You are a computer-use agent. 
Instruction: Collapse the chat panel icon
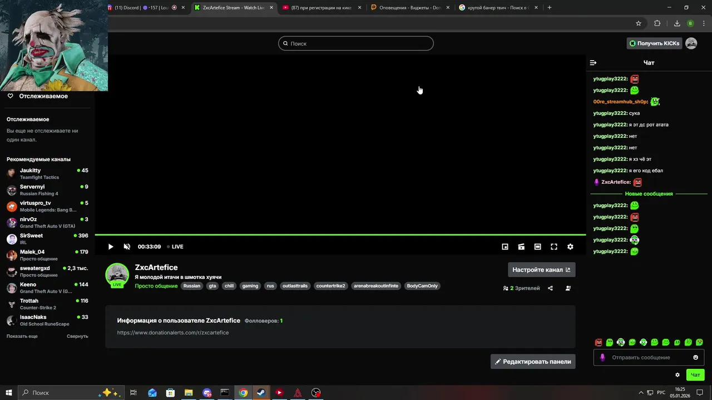[593, 63]
